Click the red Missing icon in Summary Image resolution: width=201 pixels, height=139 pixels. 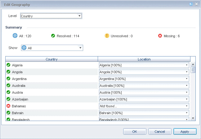pyautogui.click(x=160, y=36)
